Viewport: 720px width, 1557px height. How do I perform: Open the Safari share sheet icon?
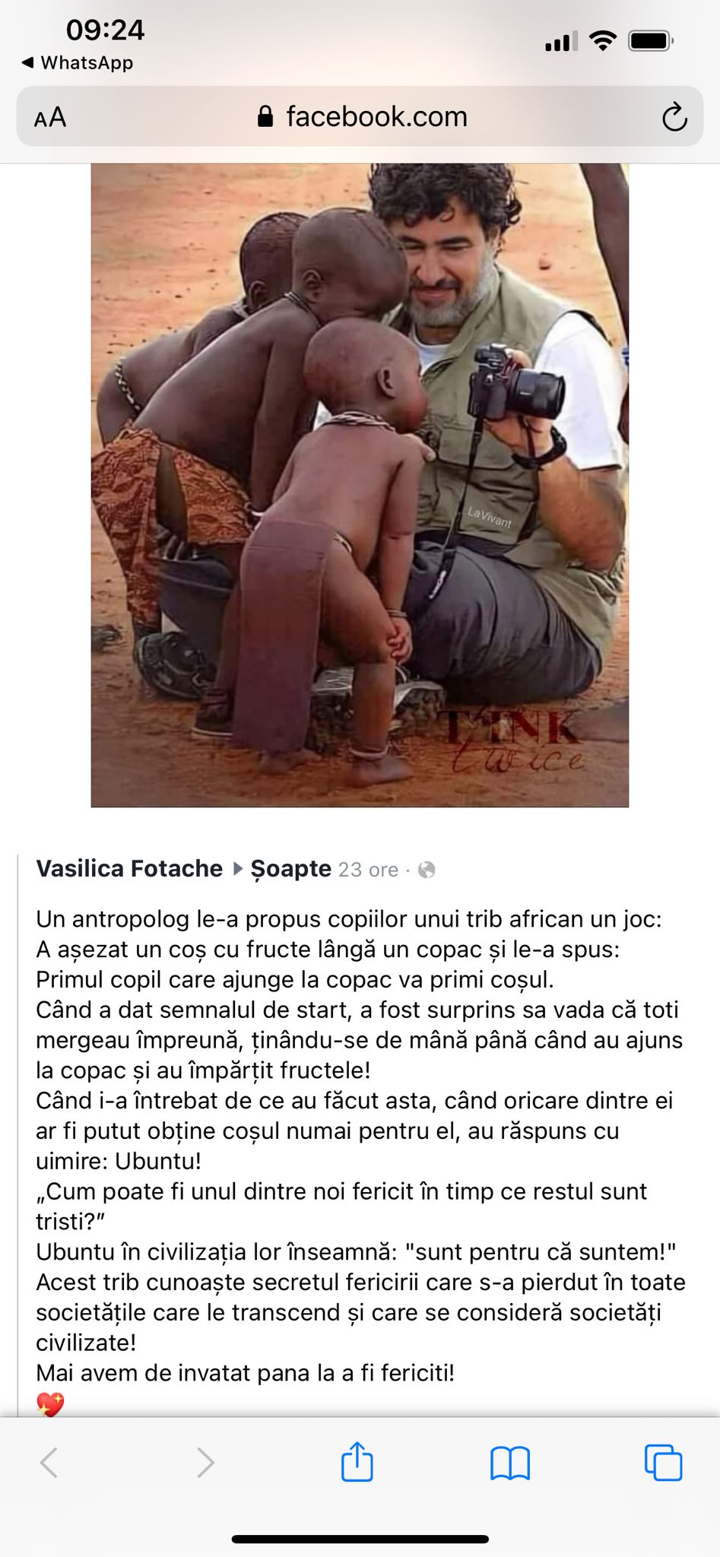coord(357,1460)
